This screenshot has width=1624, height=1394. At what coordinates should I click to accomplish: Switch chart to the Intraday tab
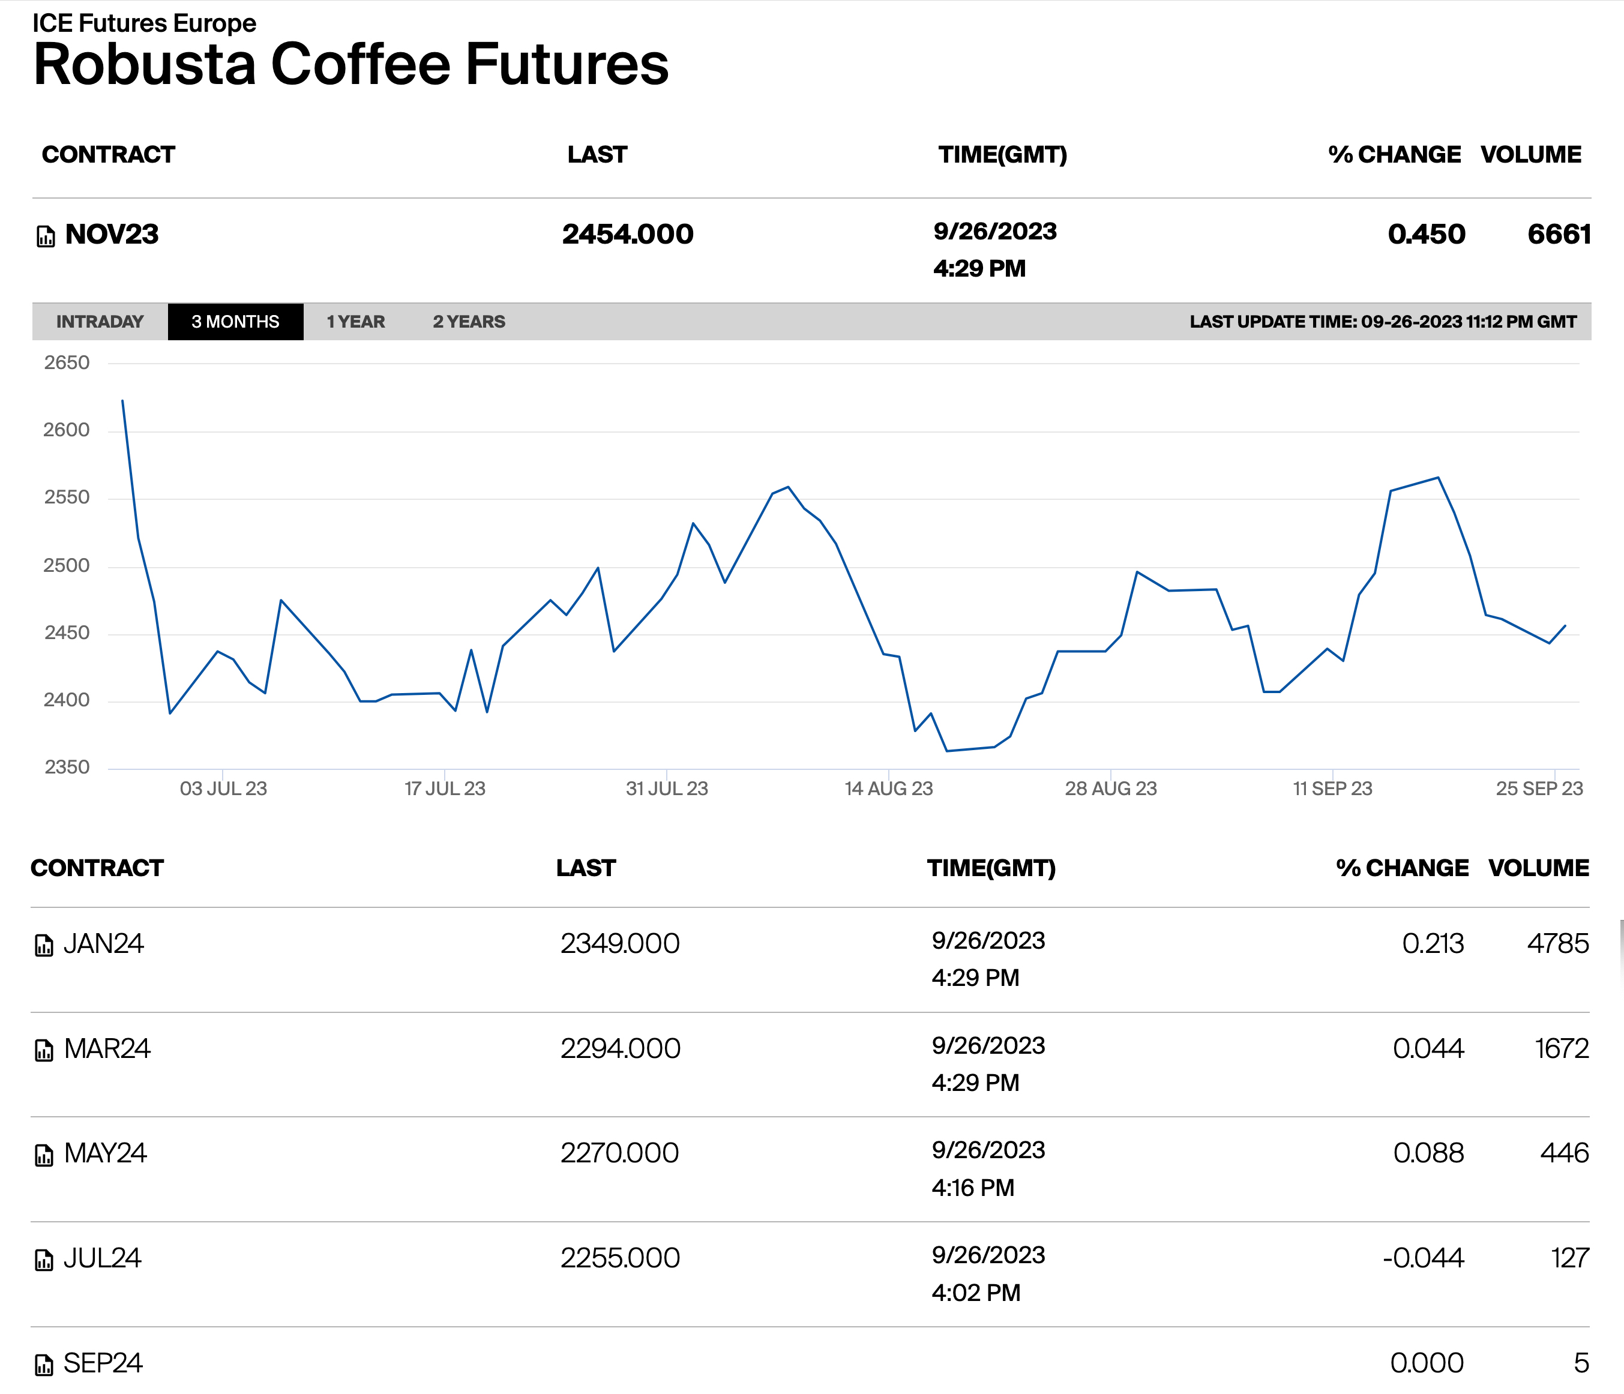point(100,321)
